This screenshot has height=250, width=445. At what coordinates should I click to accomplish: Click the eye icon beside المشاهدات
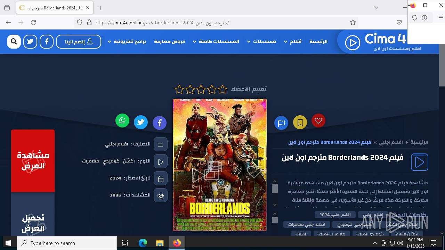[161, 195]
